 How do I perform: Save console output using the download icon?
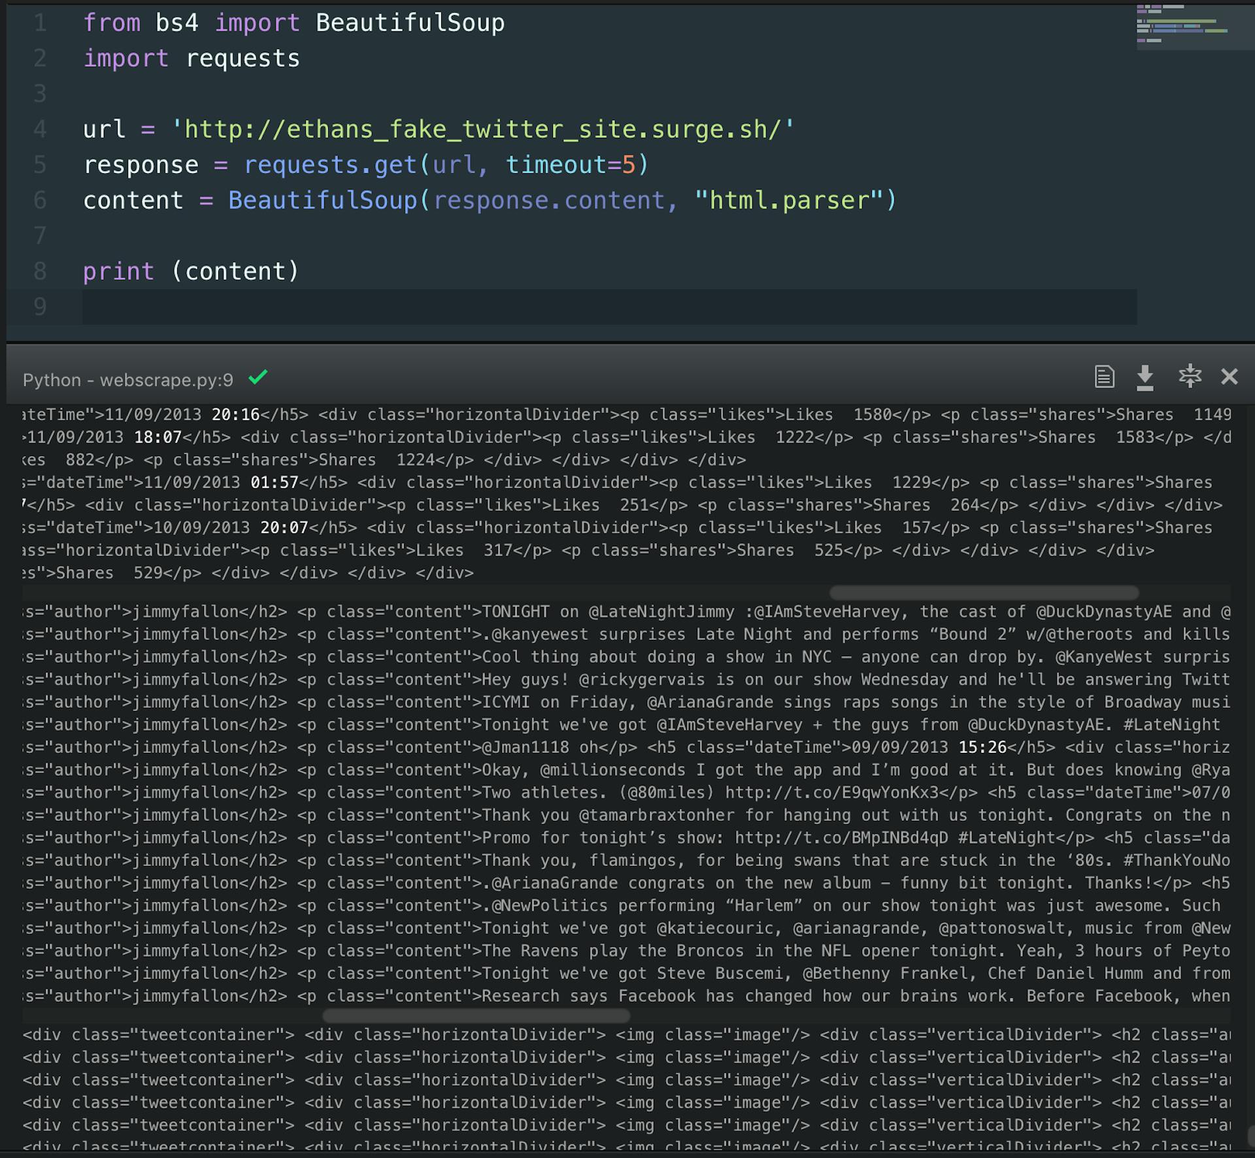click(x=1146, y=377)
